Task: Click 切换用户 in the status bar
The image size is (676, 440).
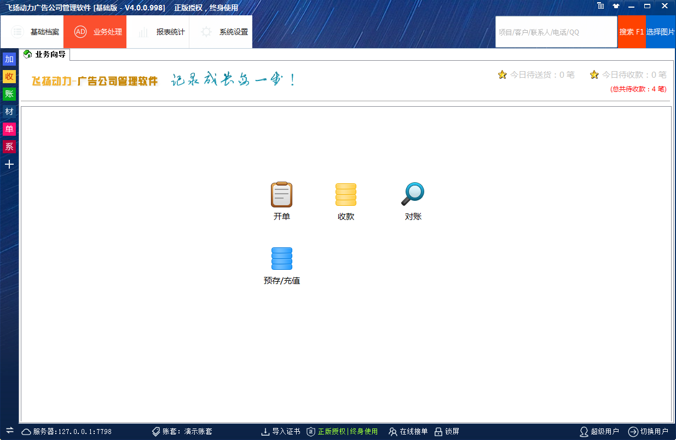Action: pyautogui.click(x=649, y=432)
